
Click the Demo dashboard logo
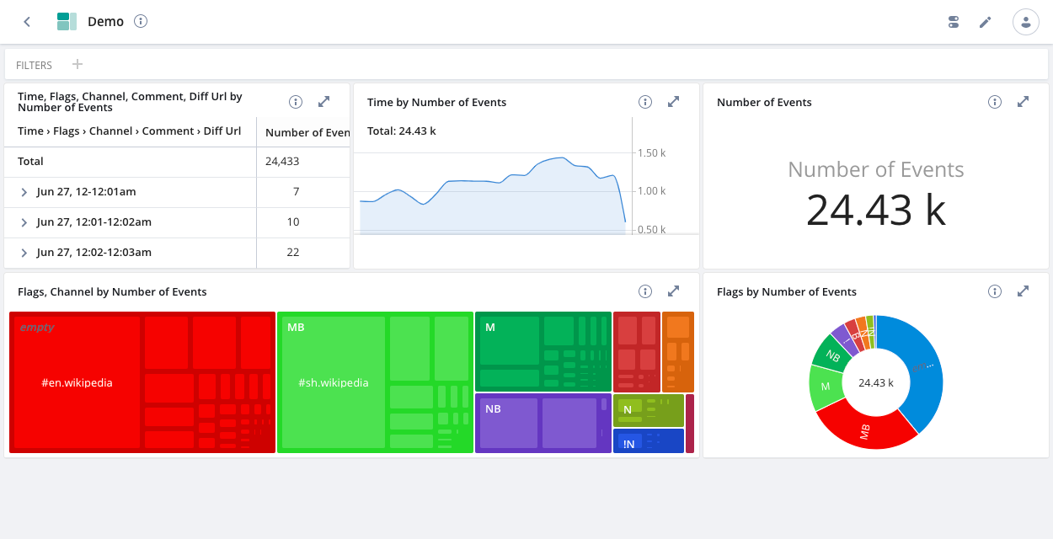click(x=67, y=22)
